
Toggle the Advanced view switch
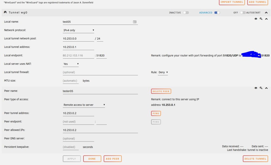tap(217, 13)
